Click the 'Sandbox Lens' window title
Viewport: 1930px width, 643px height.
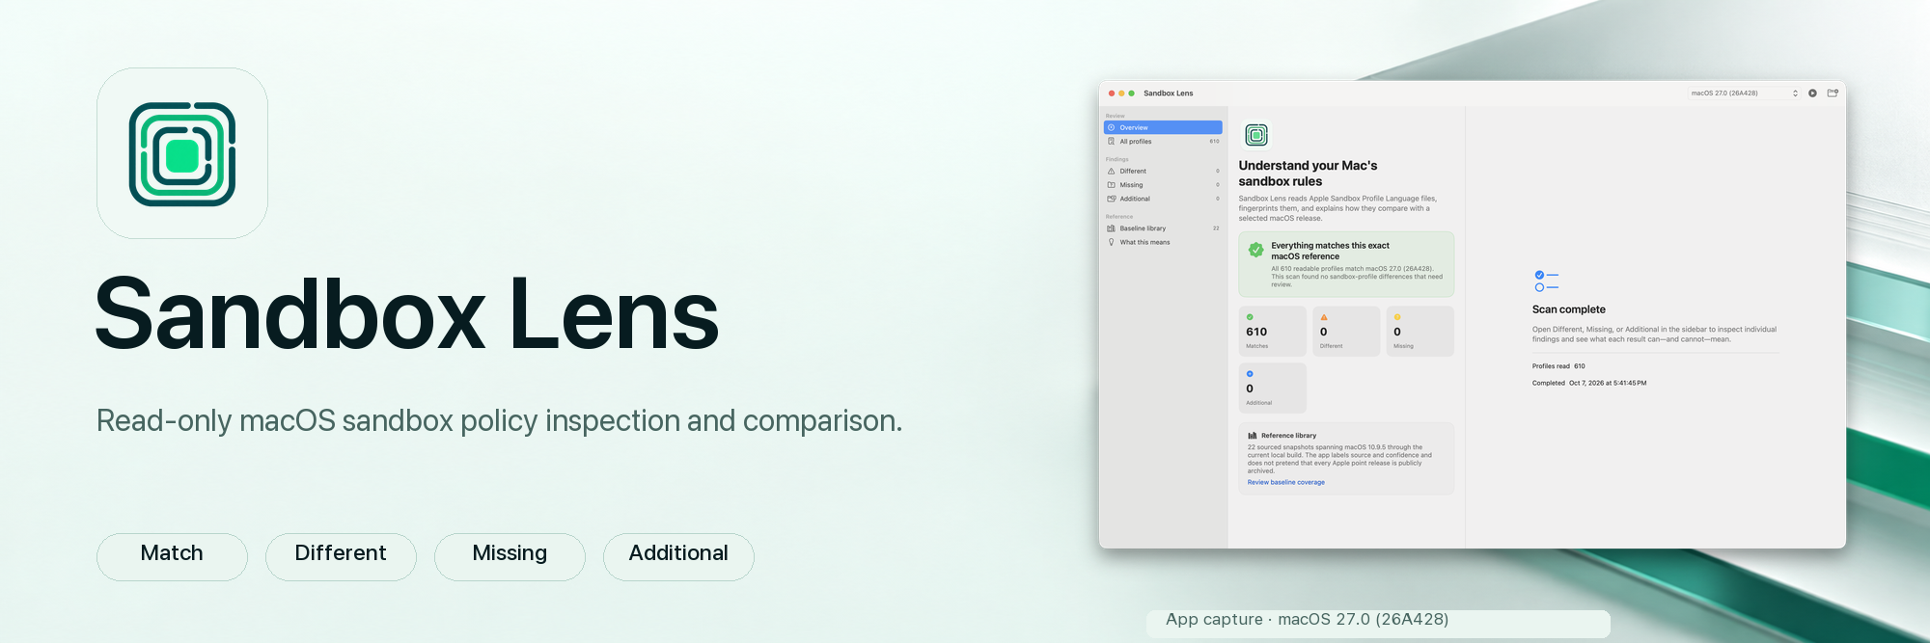(1168, 94)
